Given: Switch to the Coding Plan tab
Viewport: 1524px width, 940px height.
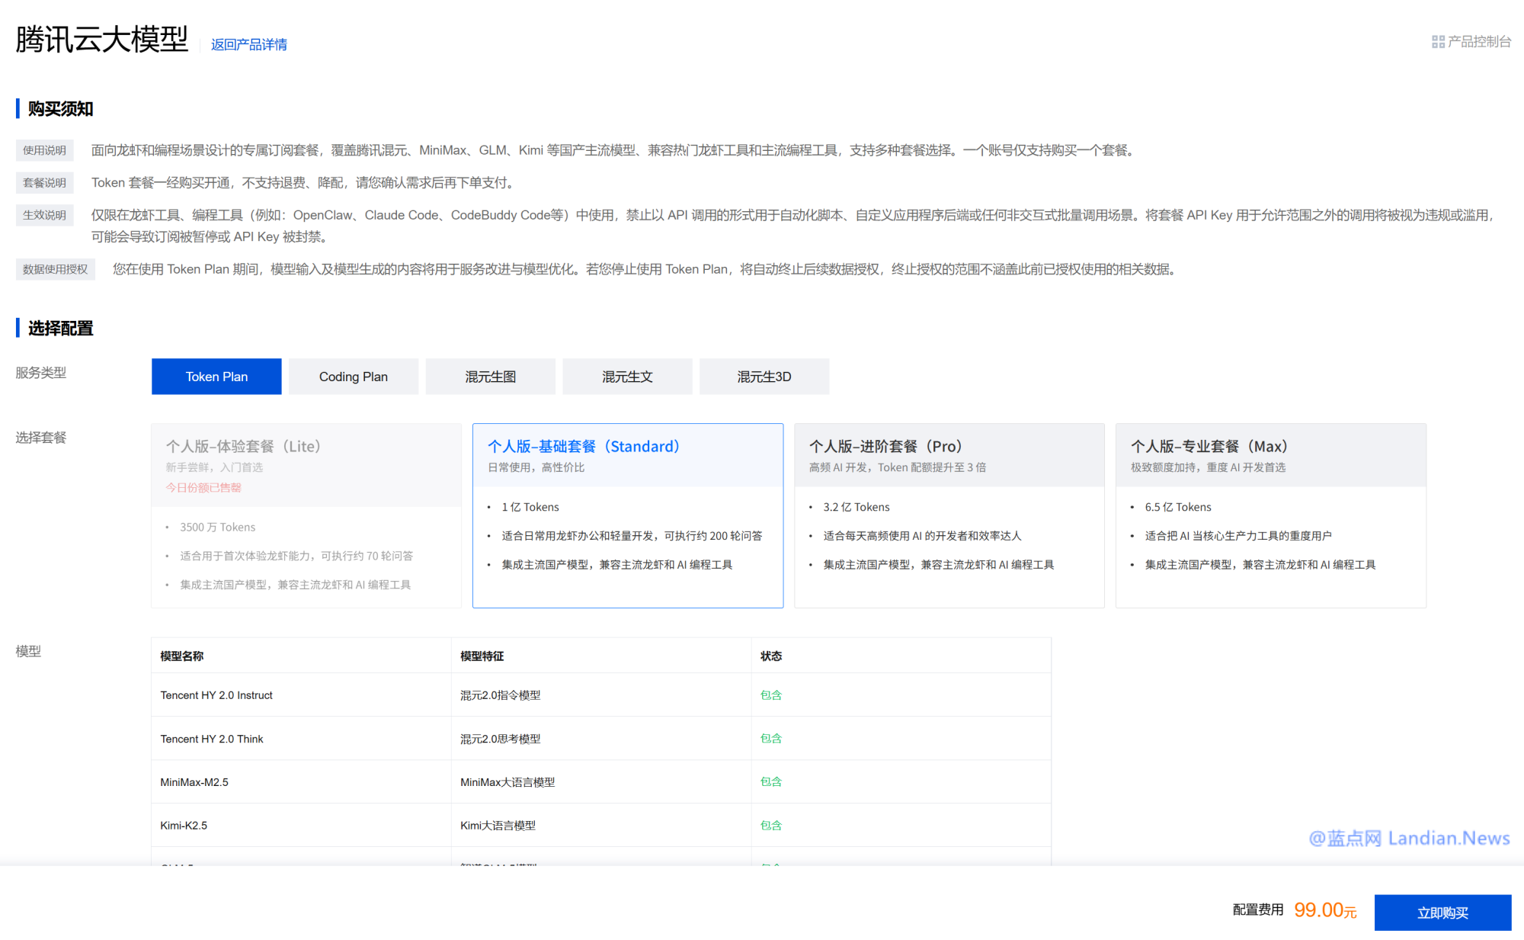Looking at the screenshot, I should (x=353, y=376).
